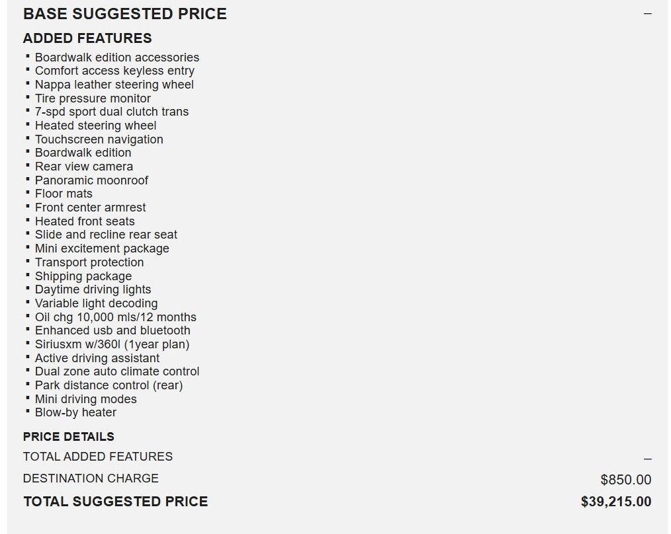Select Comfort access keyless entry item
This screenshot has height=534, width=671.
tap(114, 71)
